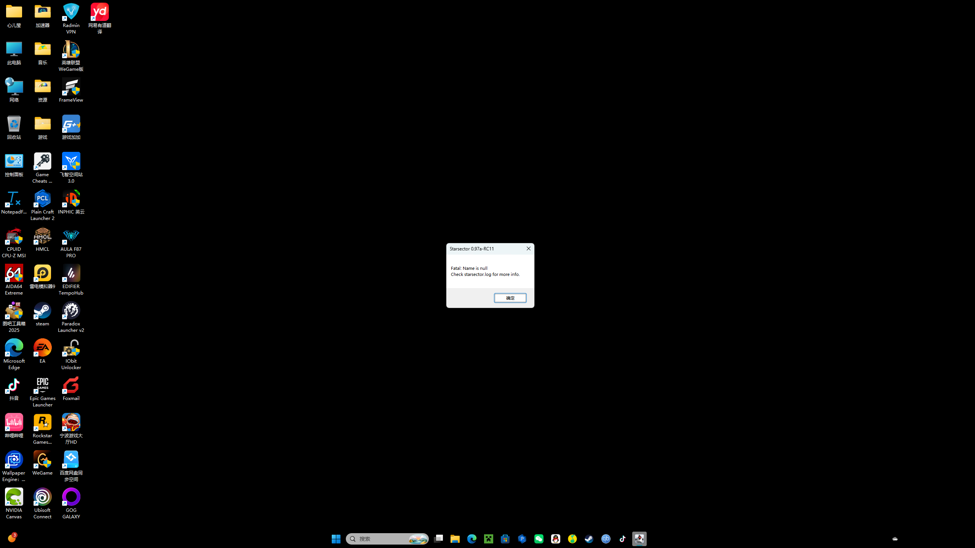Launch Wallpaper Engine from the desktop
The width and height of the screenshot is (975, 548).
coord(14,459)
